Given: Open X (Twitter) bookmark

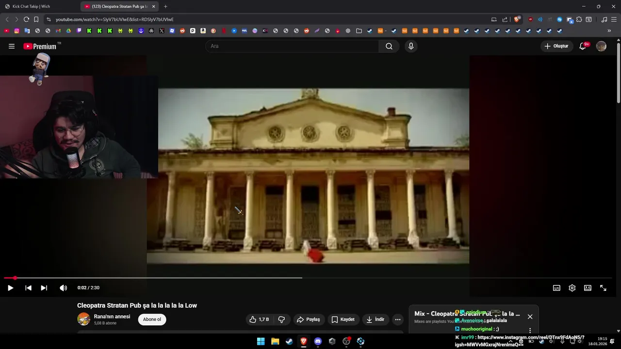Looking at the screenshot, I should click(162, 31).
